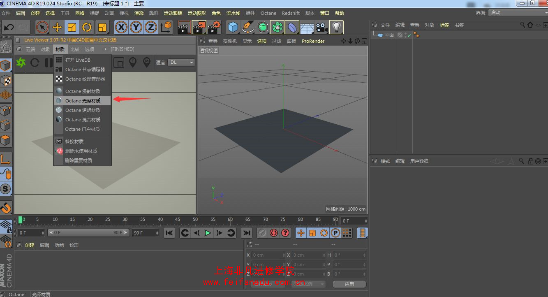This screenshot has height=297, width=548.
Task: Select the 平面 object in Object Manager
Action: coord(389,35)
